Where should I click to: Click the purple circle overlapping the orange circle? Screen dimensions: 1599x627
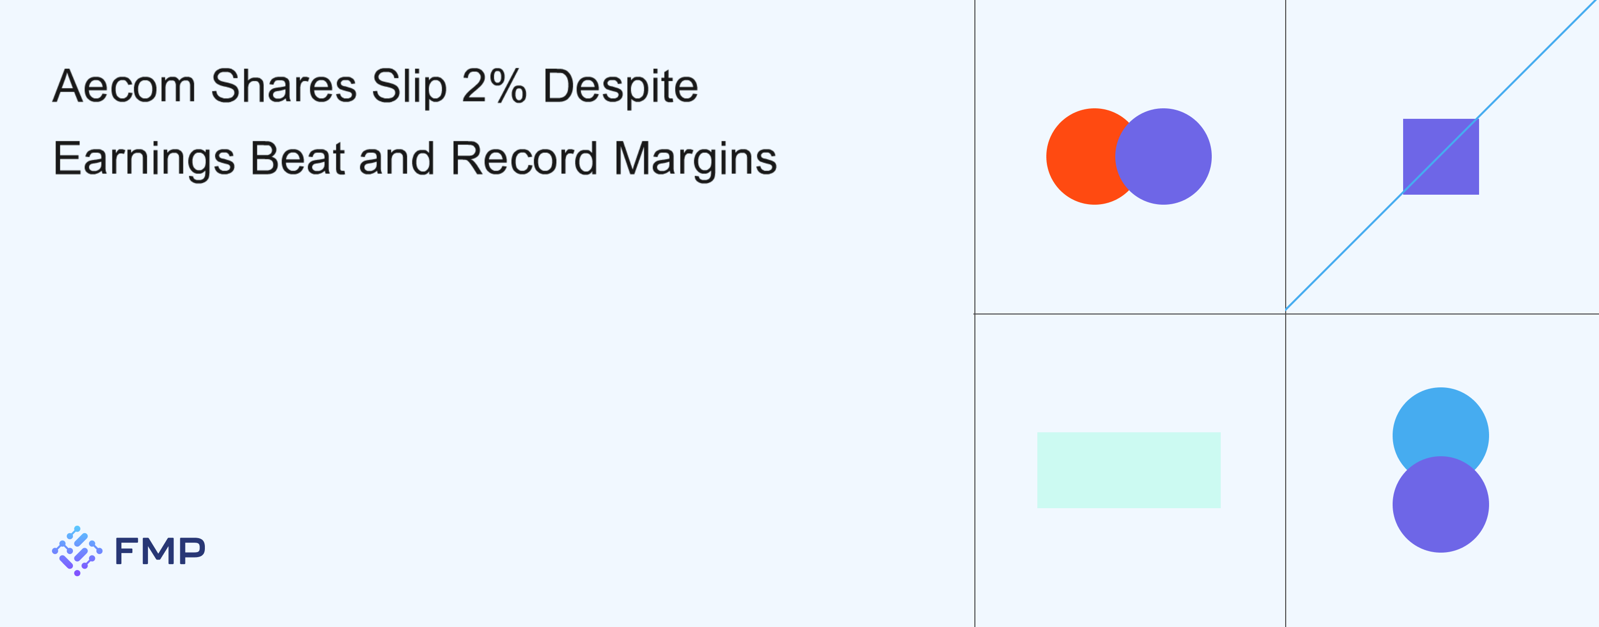pos(1164,156)
